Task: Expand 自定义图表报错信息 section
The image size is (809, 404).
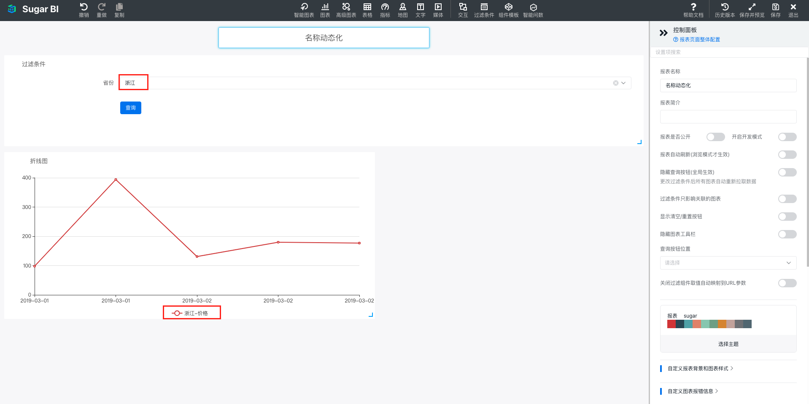Action: [x=693, y=391]
